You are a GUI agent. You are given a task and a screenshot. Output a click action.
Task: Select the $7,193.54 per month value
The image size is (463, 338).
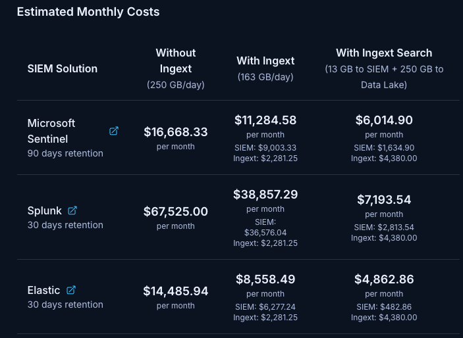click(384, 199)
